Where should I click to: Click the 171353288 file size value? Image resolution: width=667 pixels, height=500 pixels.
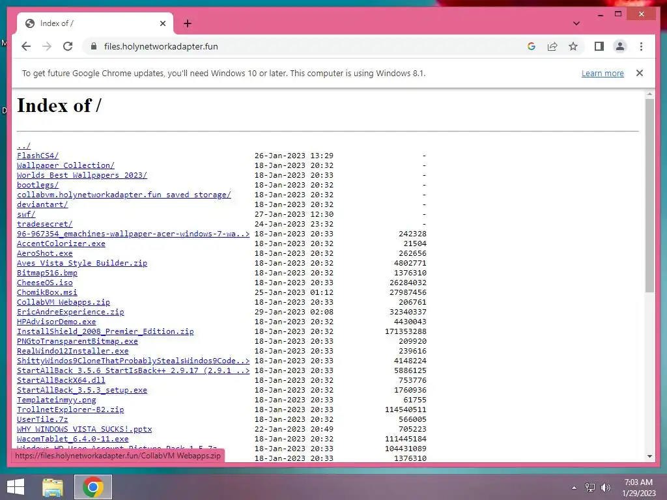[x=405, y=331]
